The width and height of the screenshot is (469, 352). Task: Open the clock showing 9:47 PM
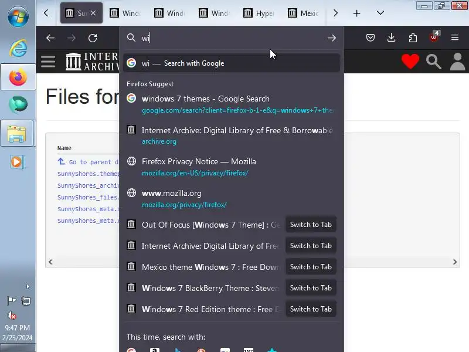pyautogui.click(x=18, y=333)
